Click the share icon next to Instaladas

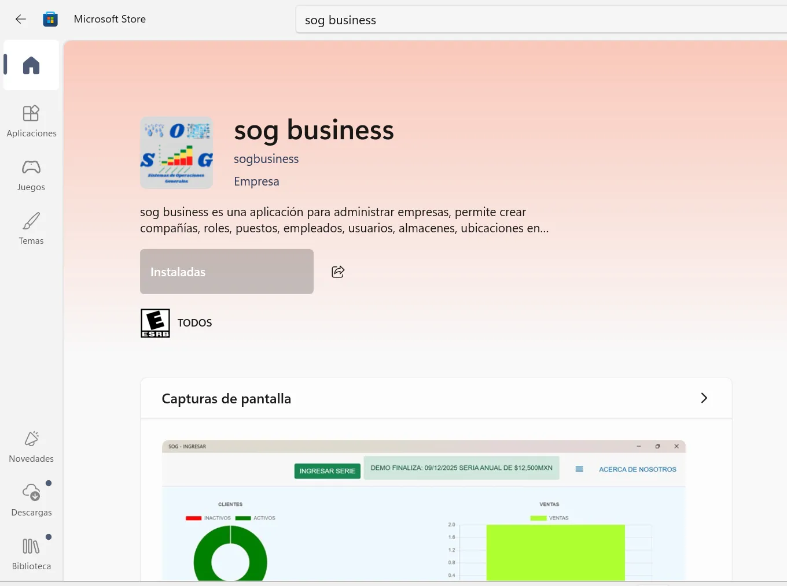(338, 272)
